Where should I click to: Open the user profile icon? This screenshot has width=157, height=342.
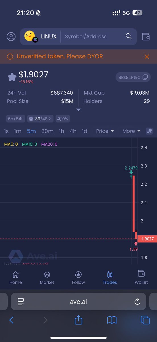point(11,36)
